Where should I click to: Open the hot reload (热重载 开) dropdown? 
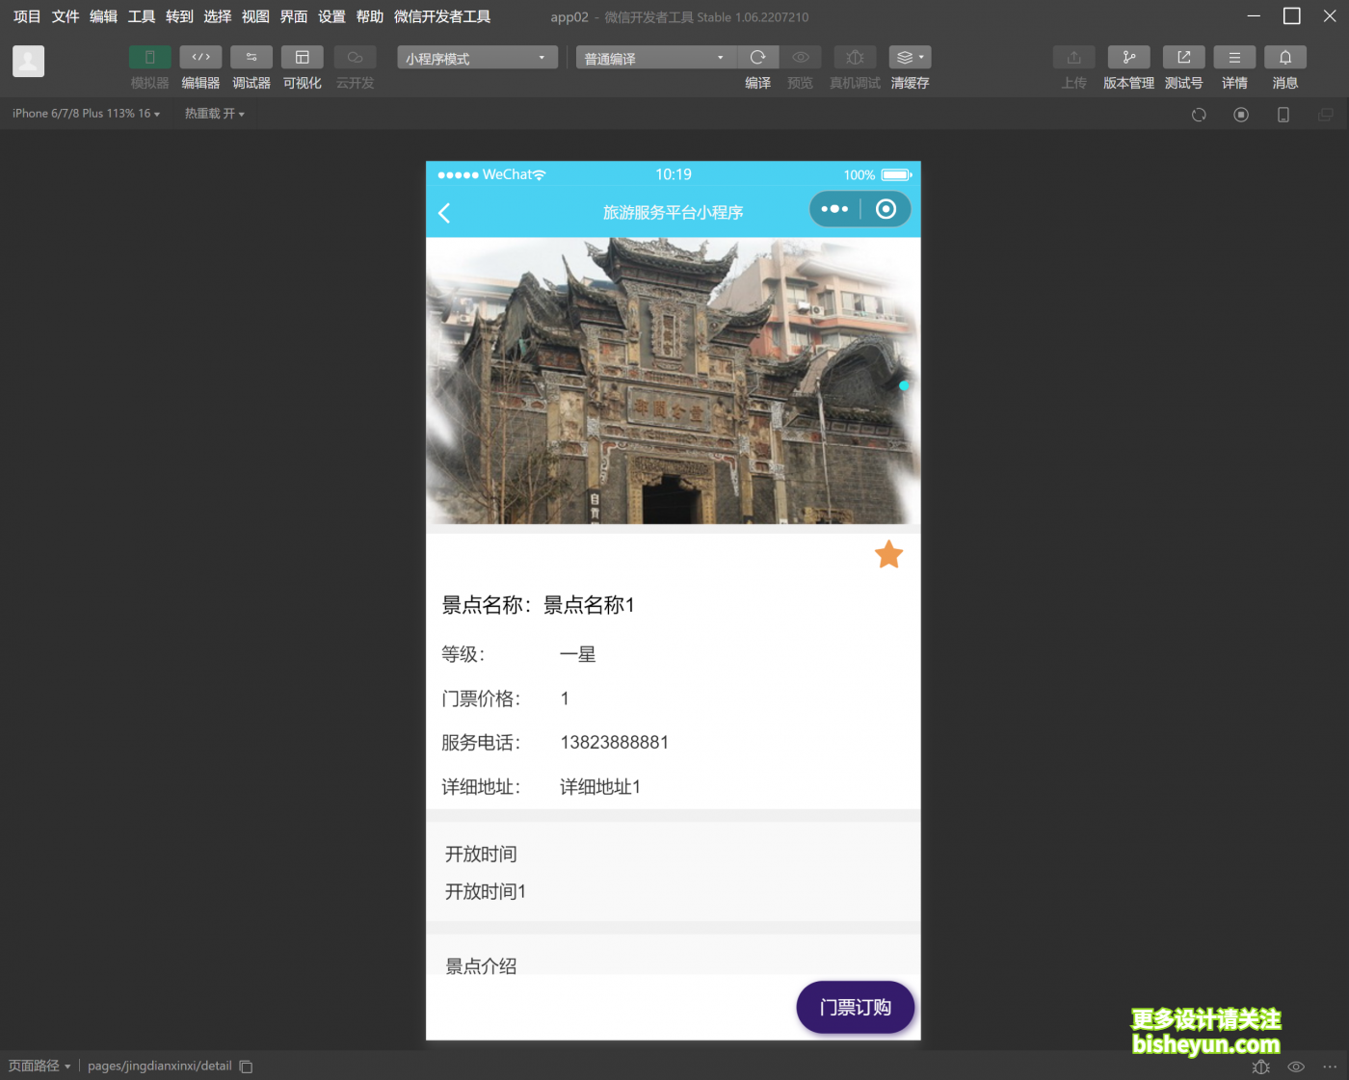click(215, 114)
